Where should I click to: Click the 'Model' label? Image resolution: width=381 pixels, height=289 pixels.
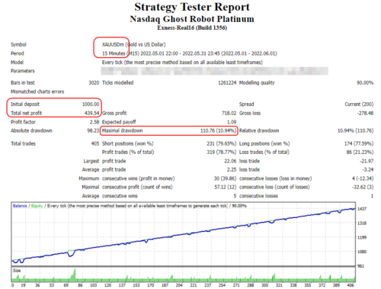tap(17, 63)
